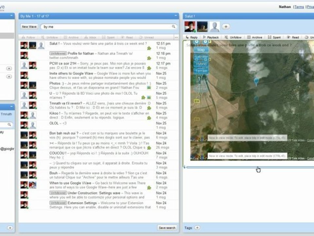Image resolution: width=314 pixels, height=236 pixels.
Task: Click Spam in the wave toolbar
Action: [x=274, y=37]
